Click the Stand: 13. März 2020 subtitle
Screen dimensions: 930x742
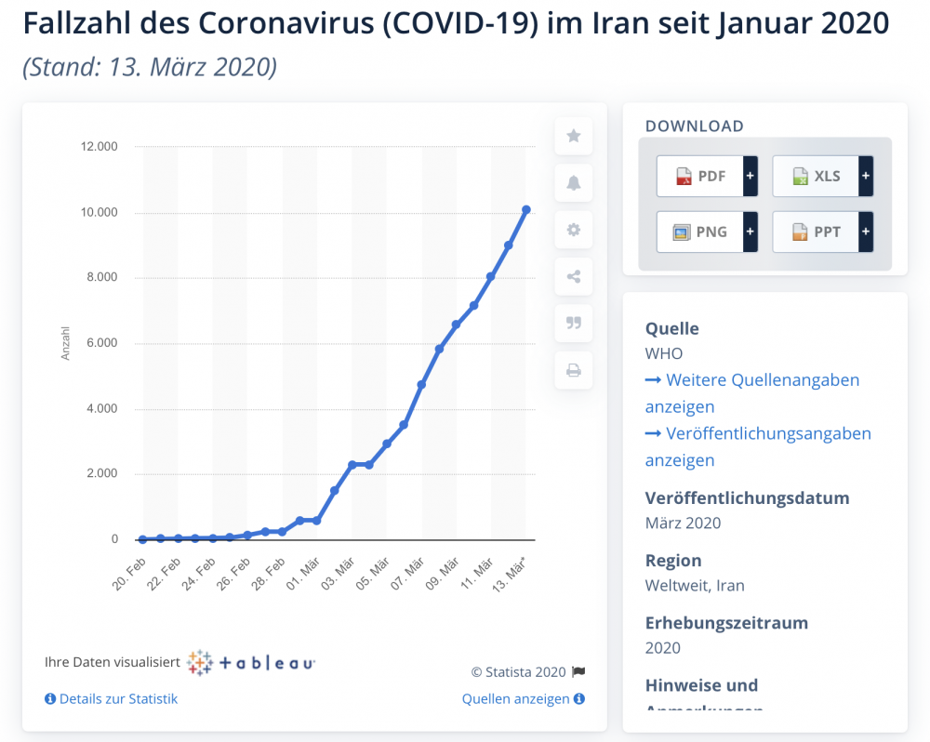(150, 67)
